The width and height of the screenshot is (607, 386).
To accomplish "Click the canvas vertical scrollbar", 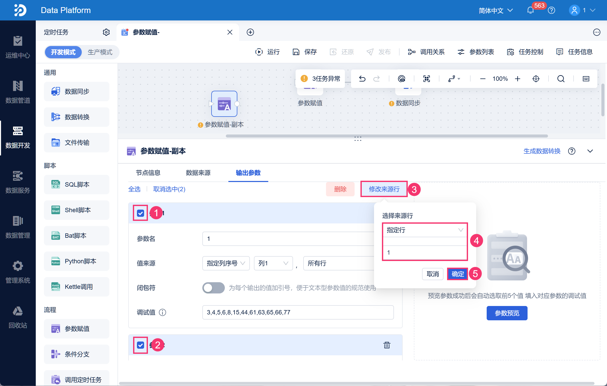I will pos(603,100).
